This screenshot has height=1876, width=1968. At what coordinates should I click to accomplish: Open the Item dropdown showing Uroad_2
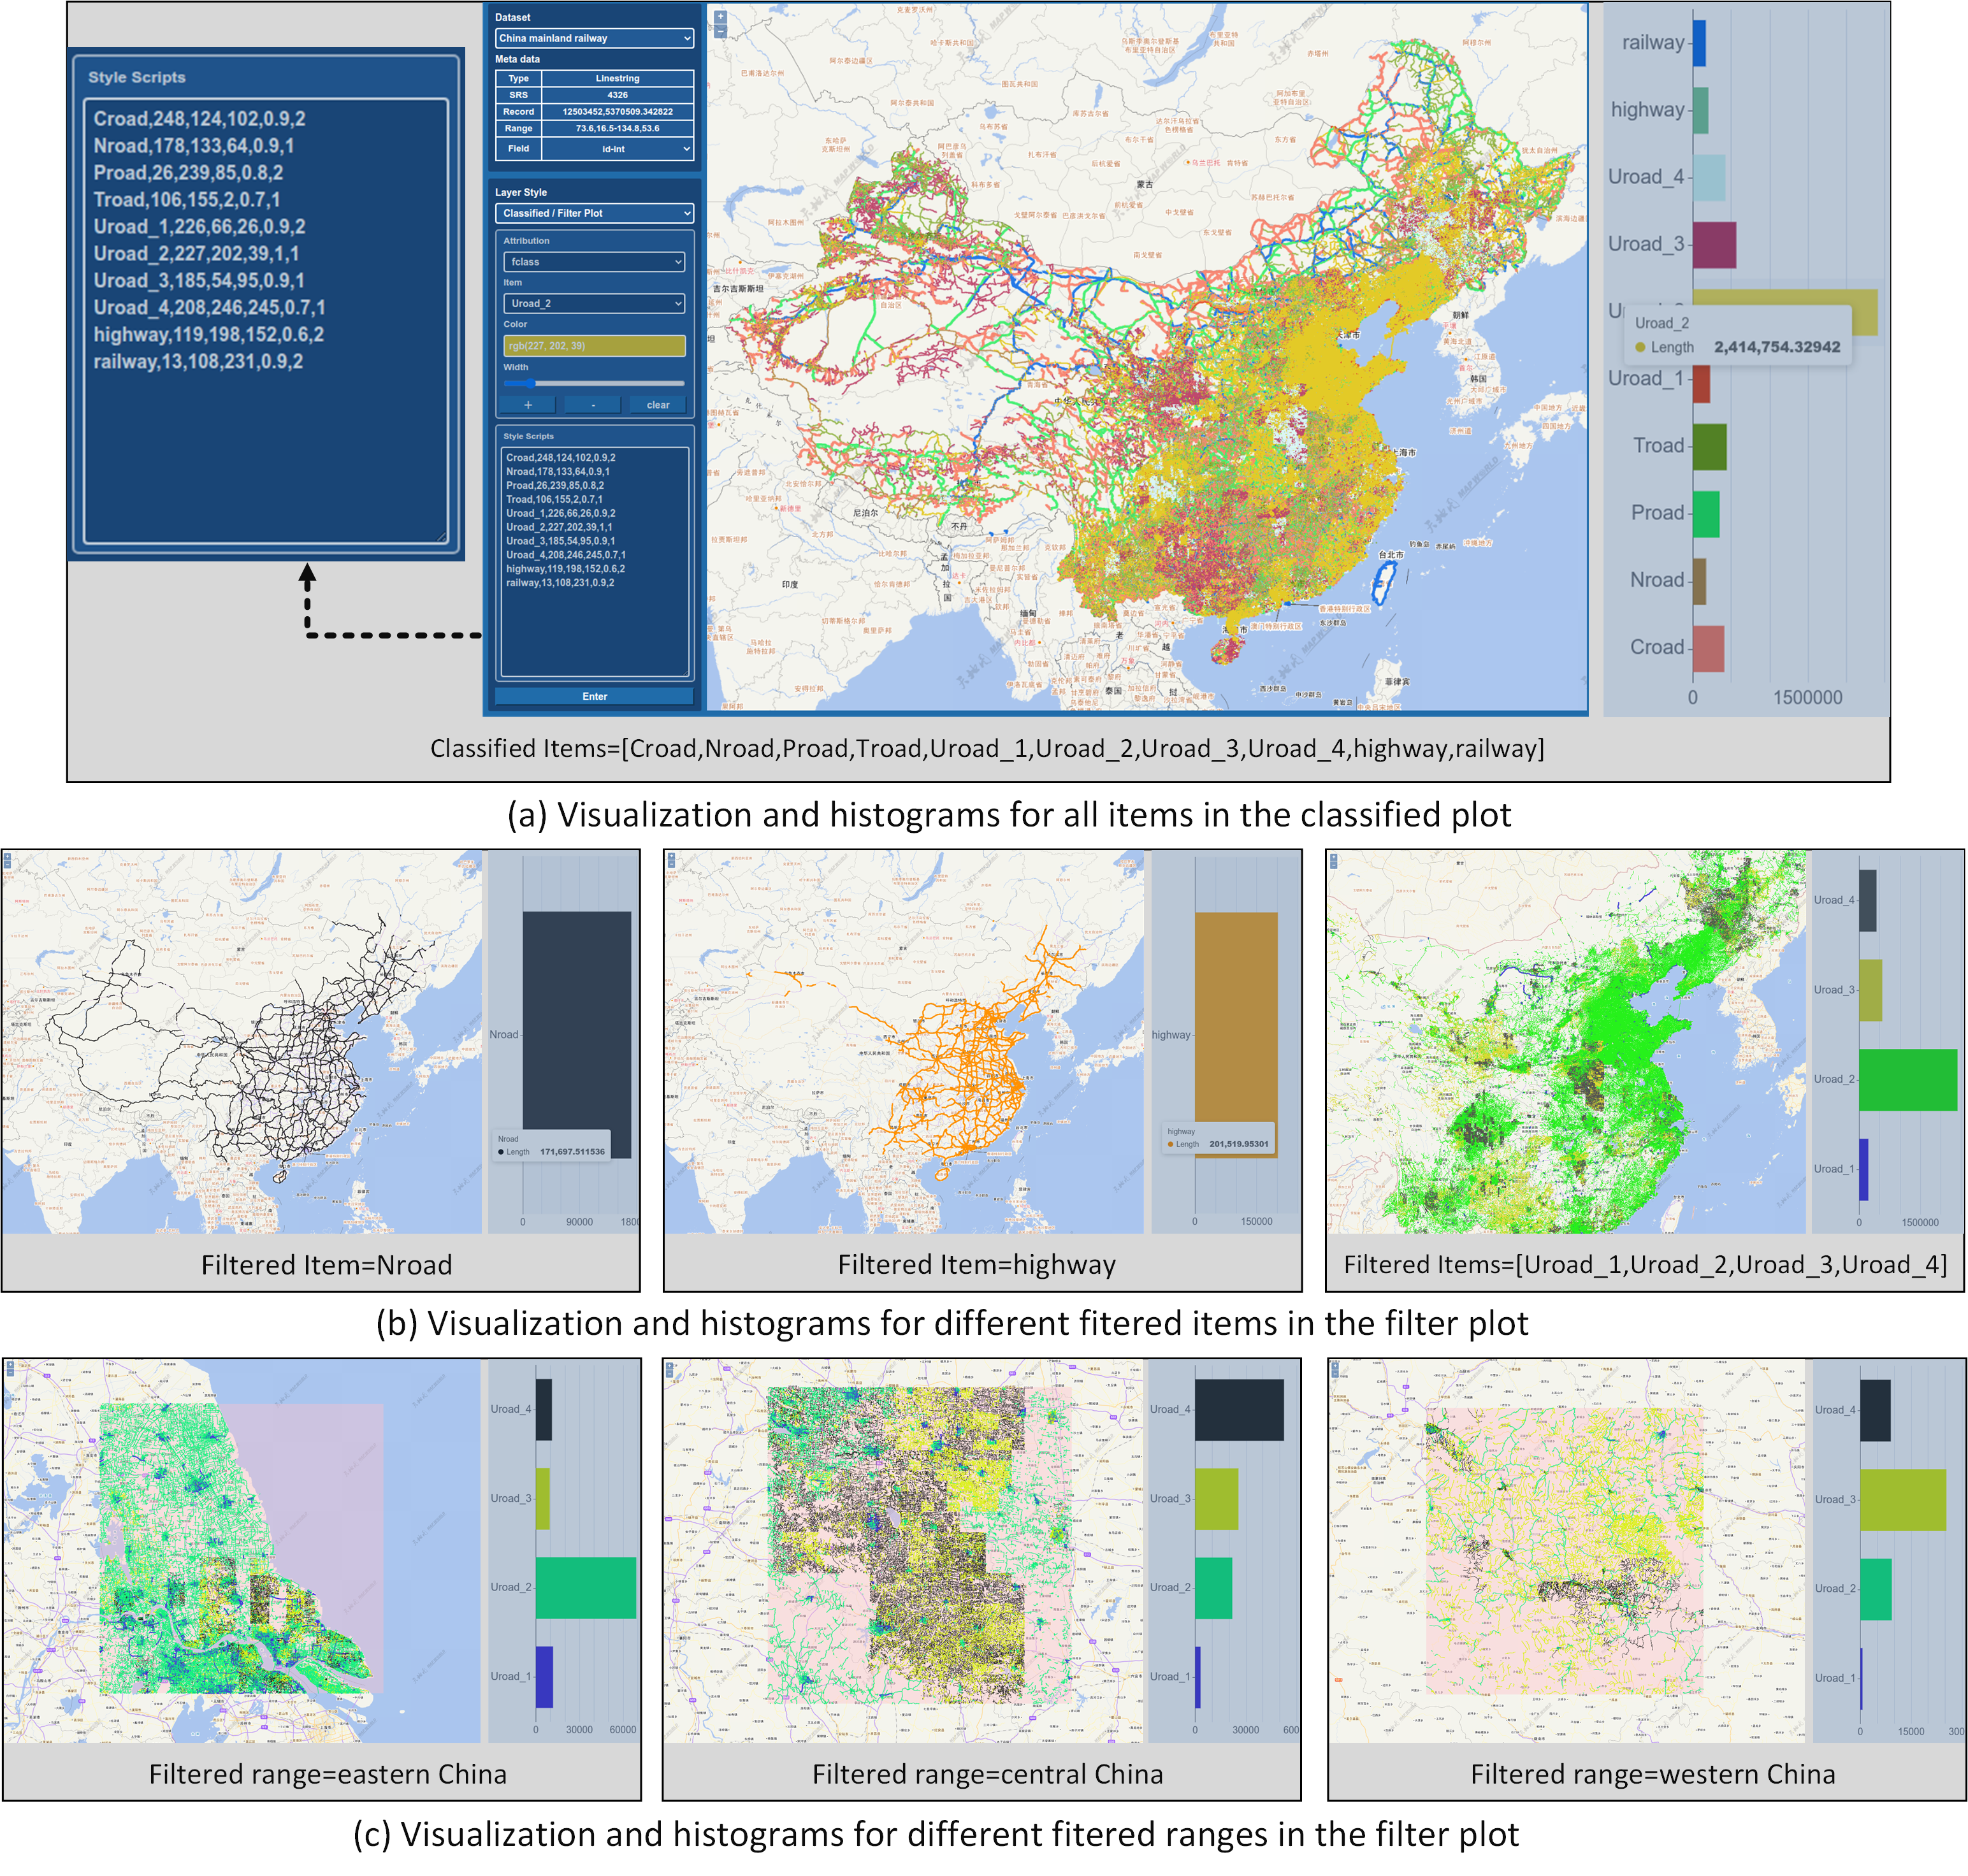594,303
